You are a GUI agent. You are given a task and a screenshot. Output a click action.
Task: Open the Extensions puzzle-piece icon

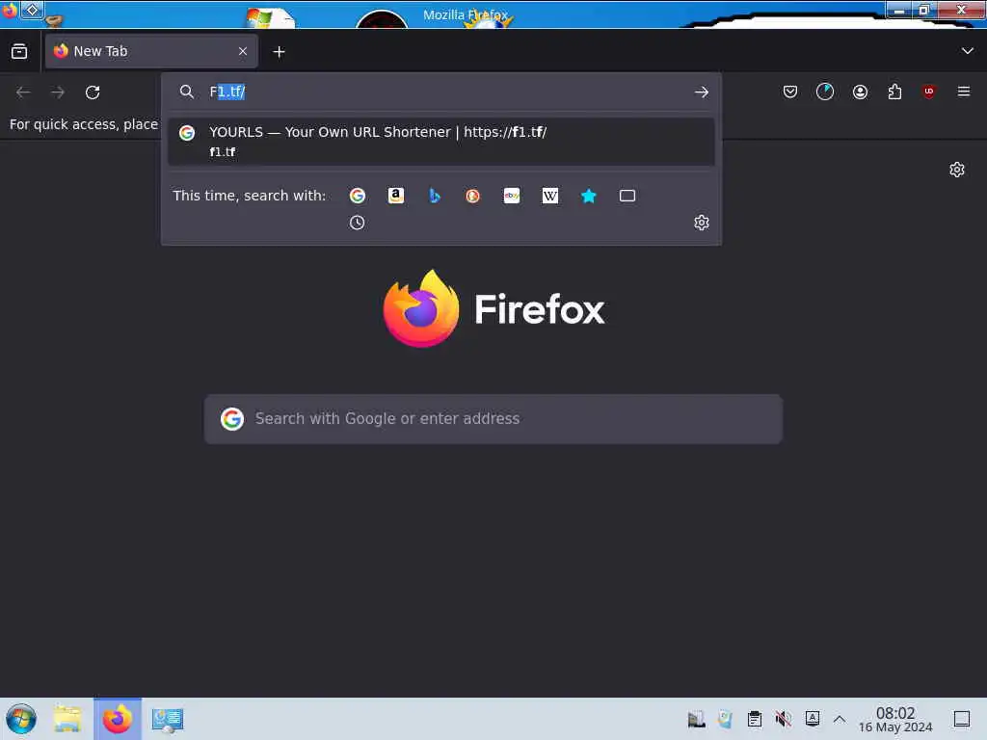pyautogui.click(x=894, y=92)
